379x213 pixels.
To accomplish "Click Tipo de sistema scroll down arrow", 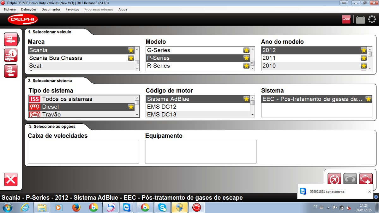I will [137, 115].
